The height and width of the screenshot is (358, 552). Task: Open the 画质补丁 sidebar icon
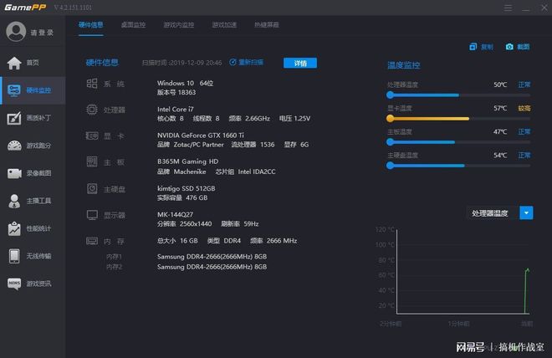point(14,118)
